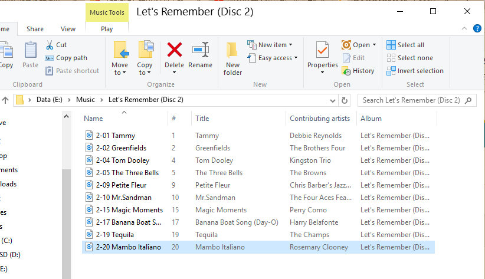This screenshot has height=279, width=485.
Task: Show address bar history dropdown
Action: (x=333, y=100)
